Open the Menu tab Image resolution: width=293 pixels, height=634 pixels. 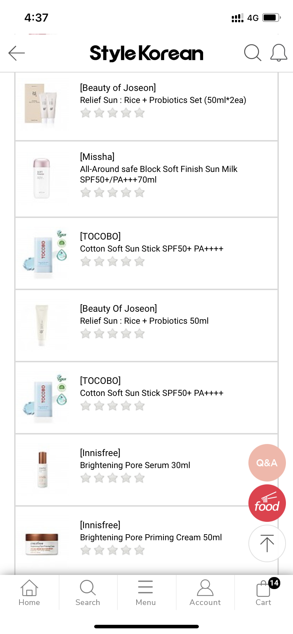(x=145, y=593)
